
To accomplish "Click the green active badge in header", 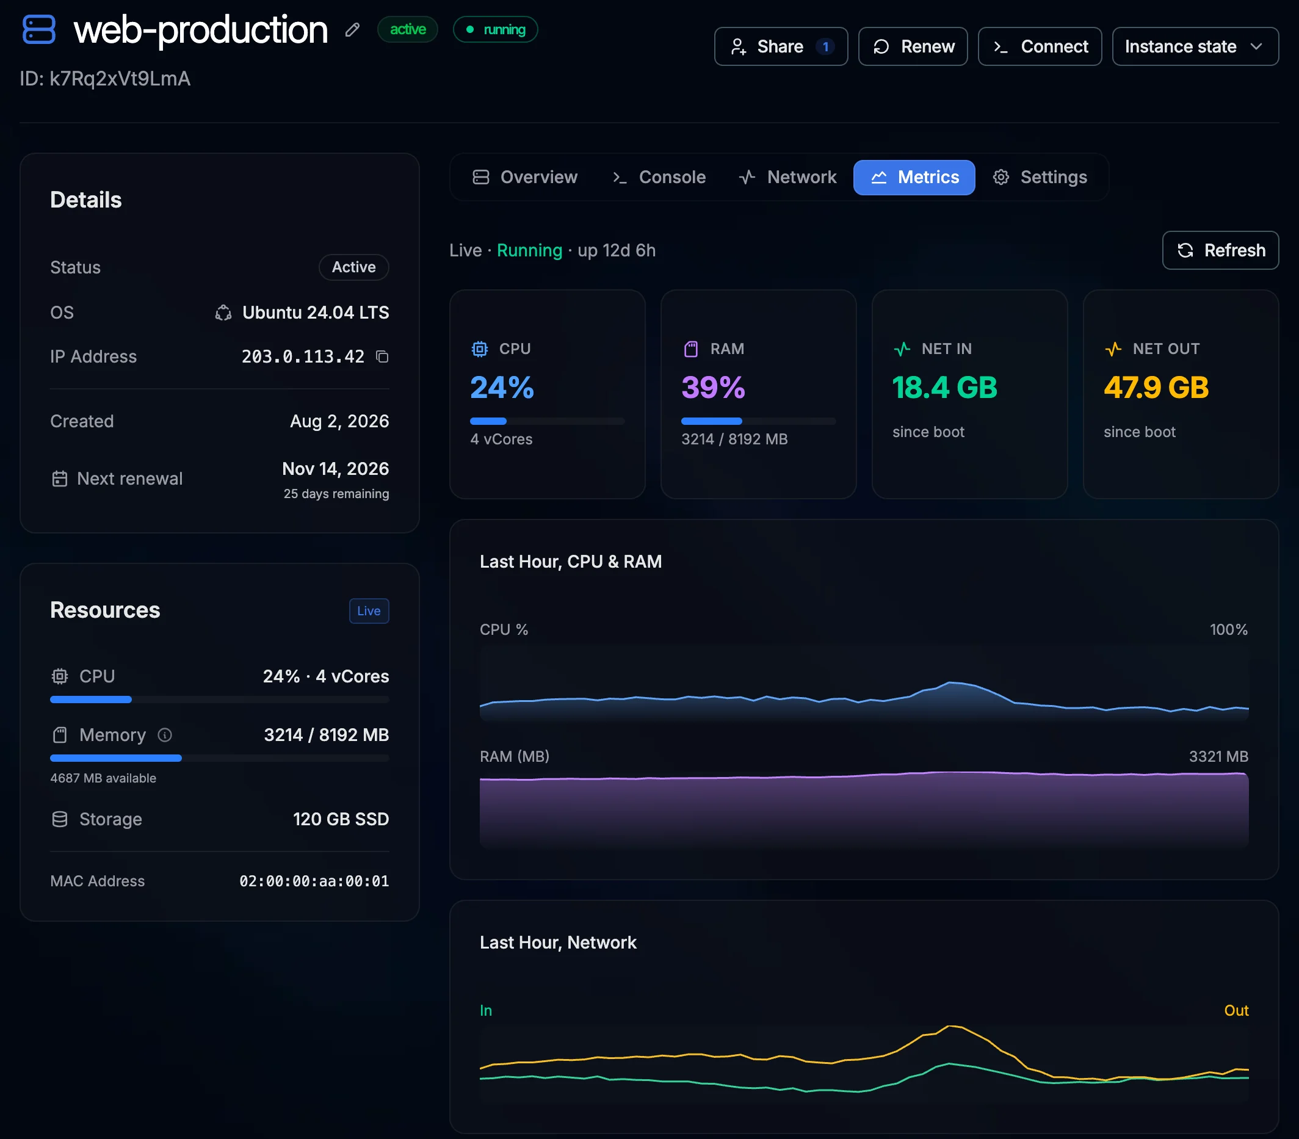I will coord(407,30).
